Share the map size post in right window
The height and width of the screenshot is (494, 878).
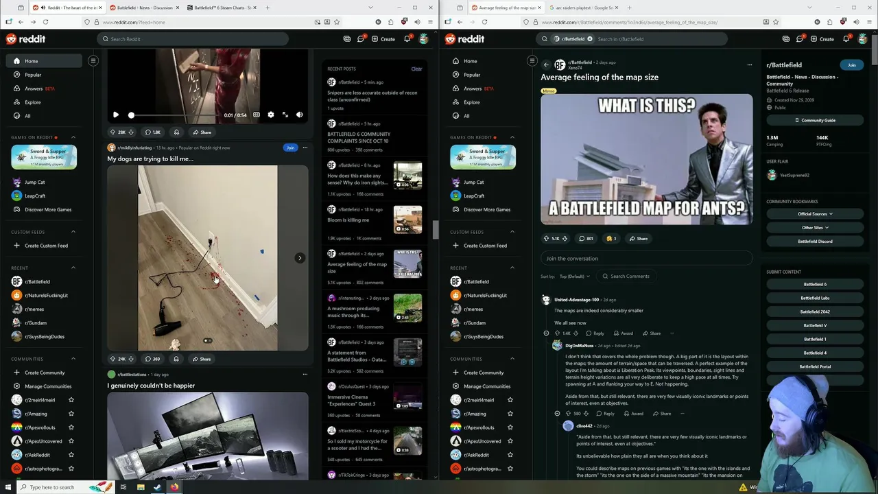[x=638, y=239]
